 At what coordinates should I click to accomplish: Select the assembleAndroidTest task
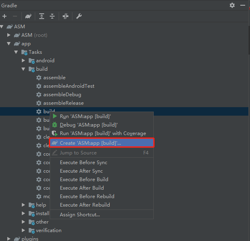[69, 86]
